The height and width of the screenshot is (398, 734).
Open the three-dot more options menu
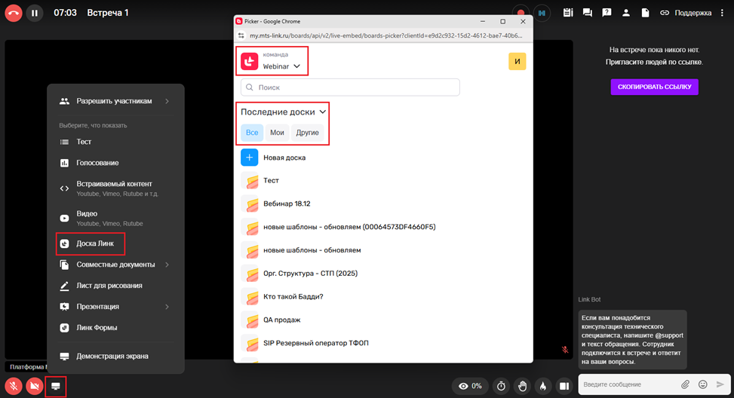[722, 13]
